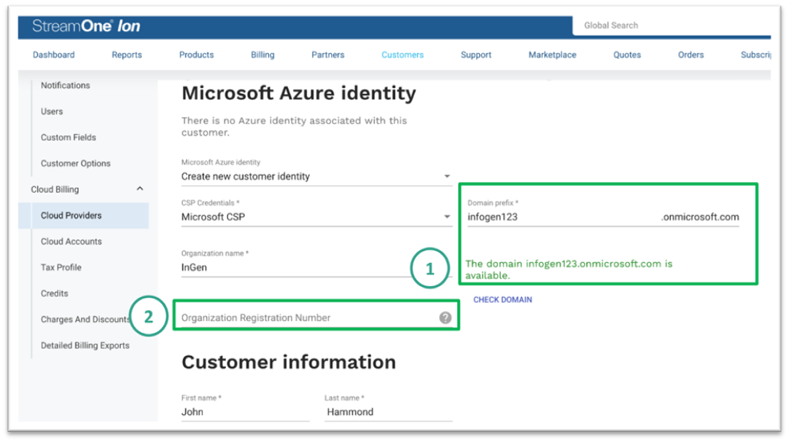
Task: Click the StreamOne Ion logo
Action: 86,26
